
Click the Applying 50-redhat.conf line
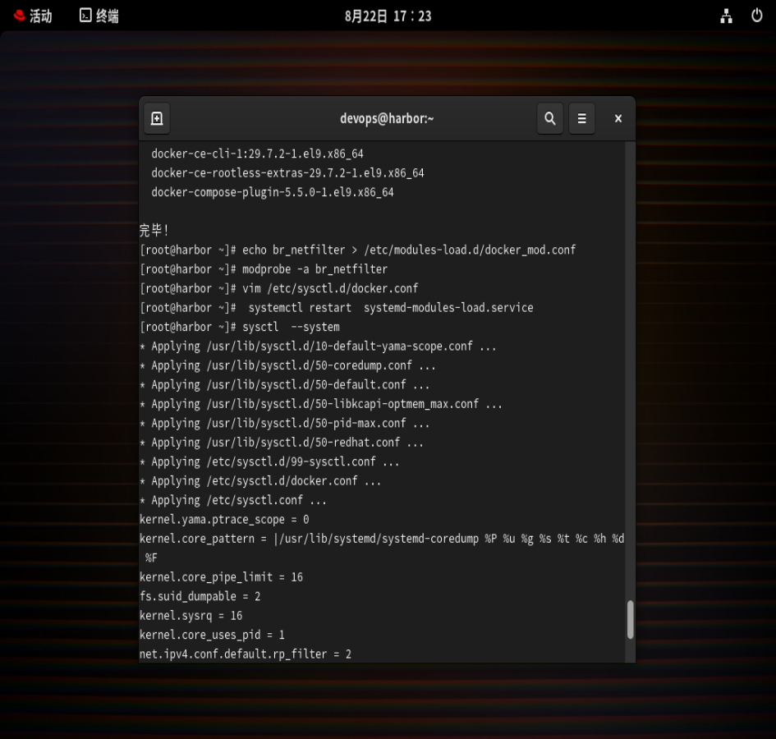[x=282, y=443]
